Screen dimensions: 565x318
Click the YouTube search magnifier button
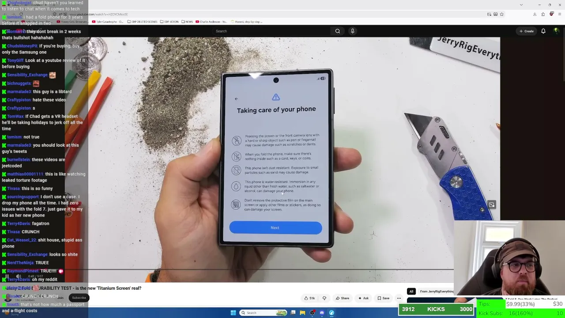[338, 31]
